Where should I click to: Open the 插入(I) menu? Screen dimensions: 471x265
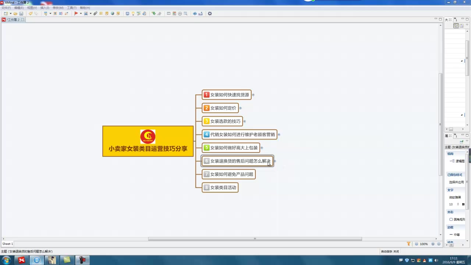click(45, 8)
